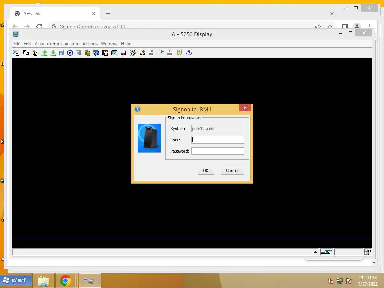This screenshot has height=288, width=384.
Task: Open the Communication menu
Action: (63, 44)
